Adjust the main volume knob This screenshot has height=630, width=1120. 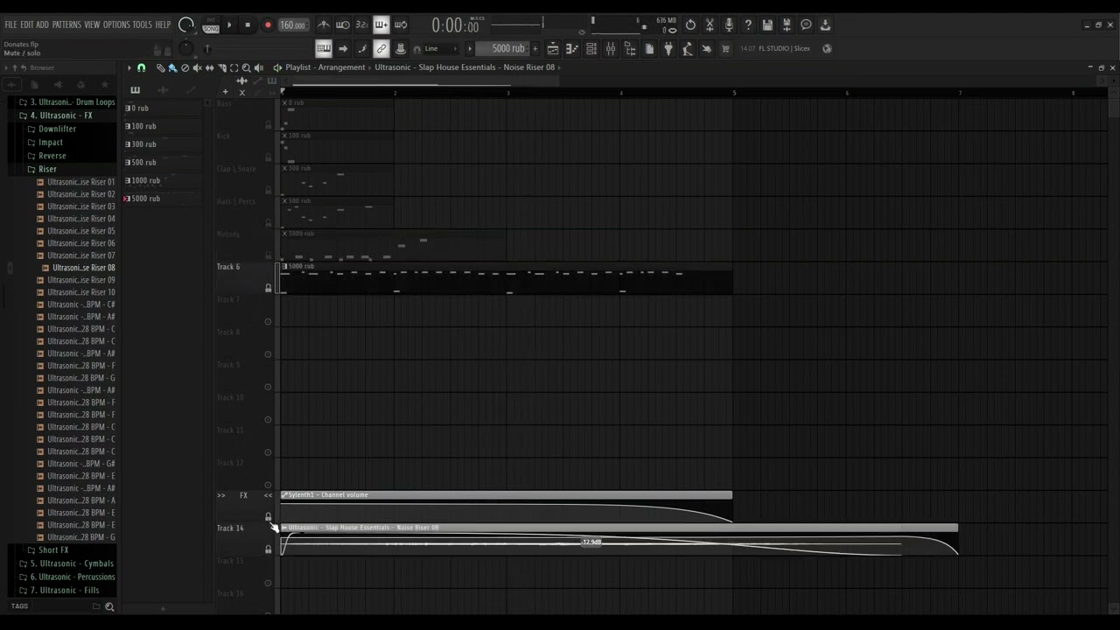pyautogui.click(x=186, y=24)
